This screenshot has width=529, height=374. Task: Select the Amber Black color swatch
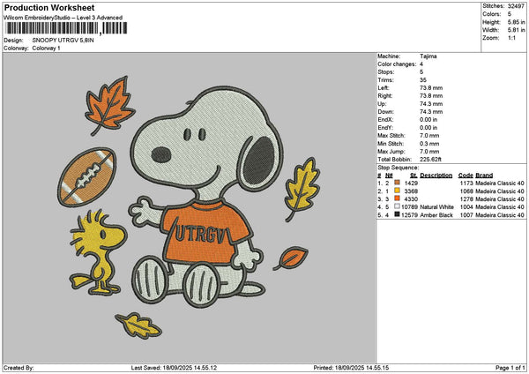pyautogui.click(x=397, y=214)
